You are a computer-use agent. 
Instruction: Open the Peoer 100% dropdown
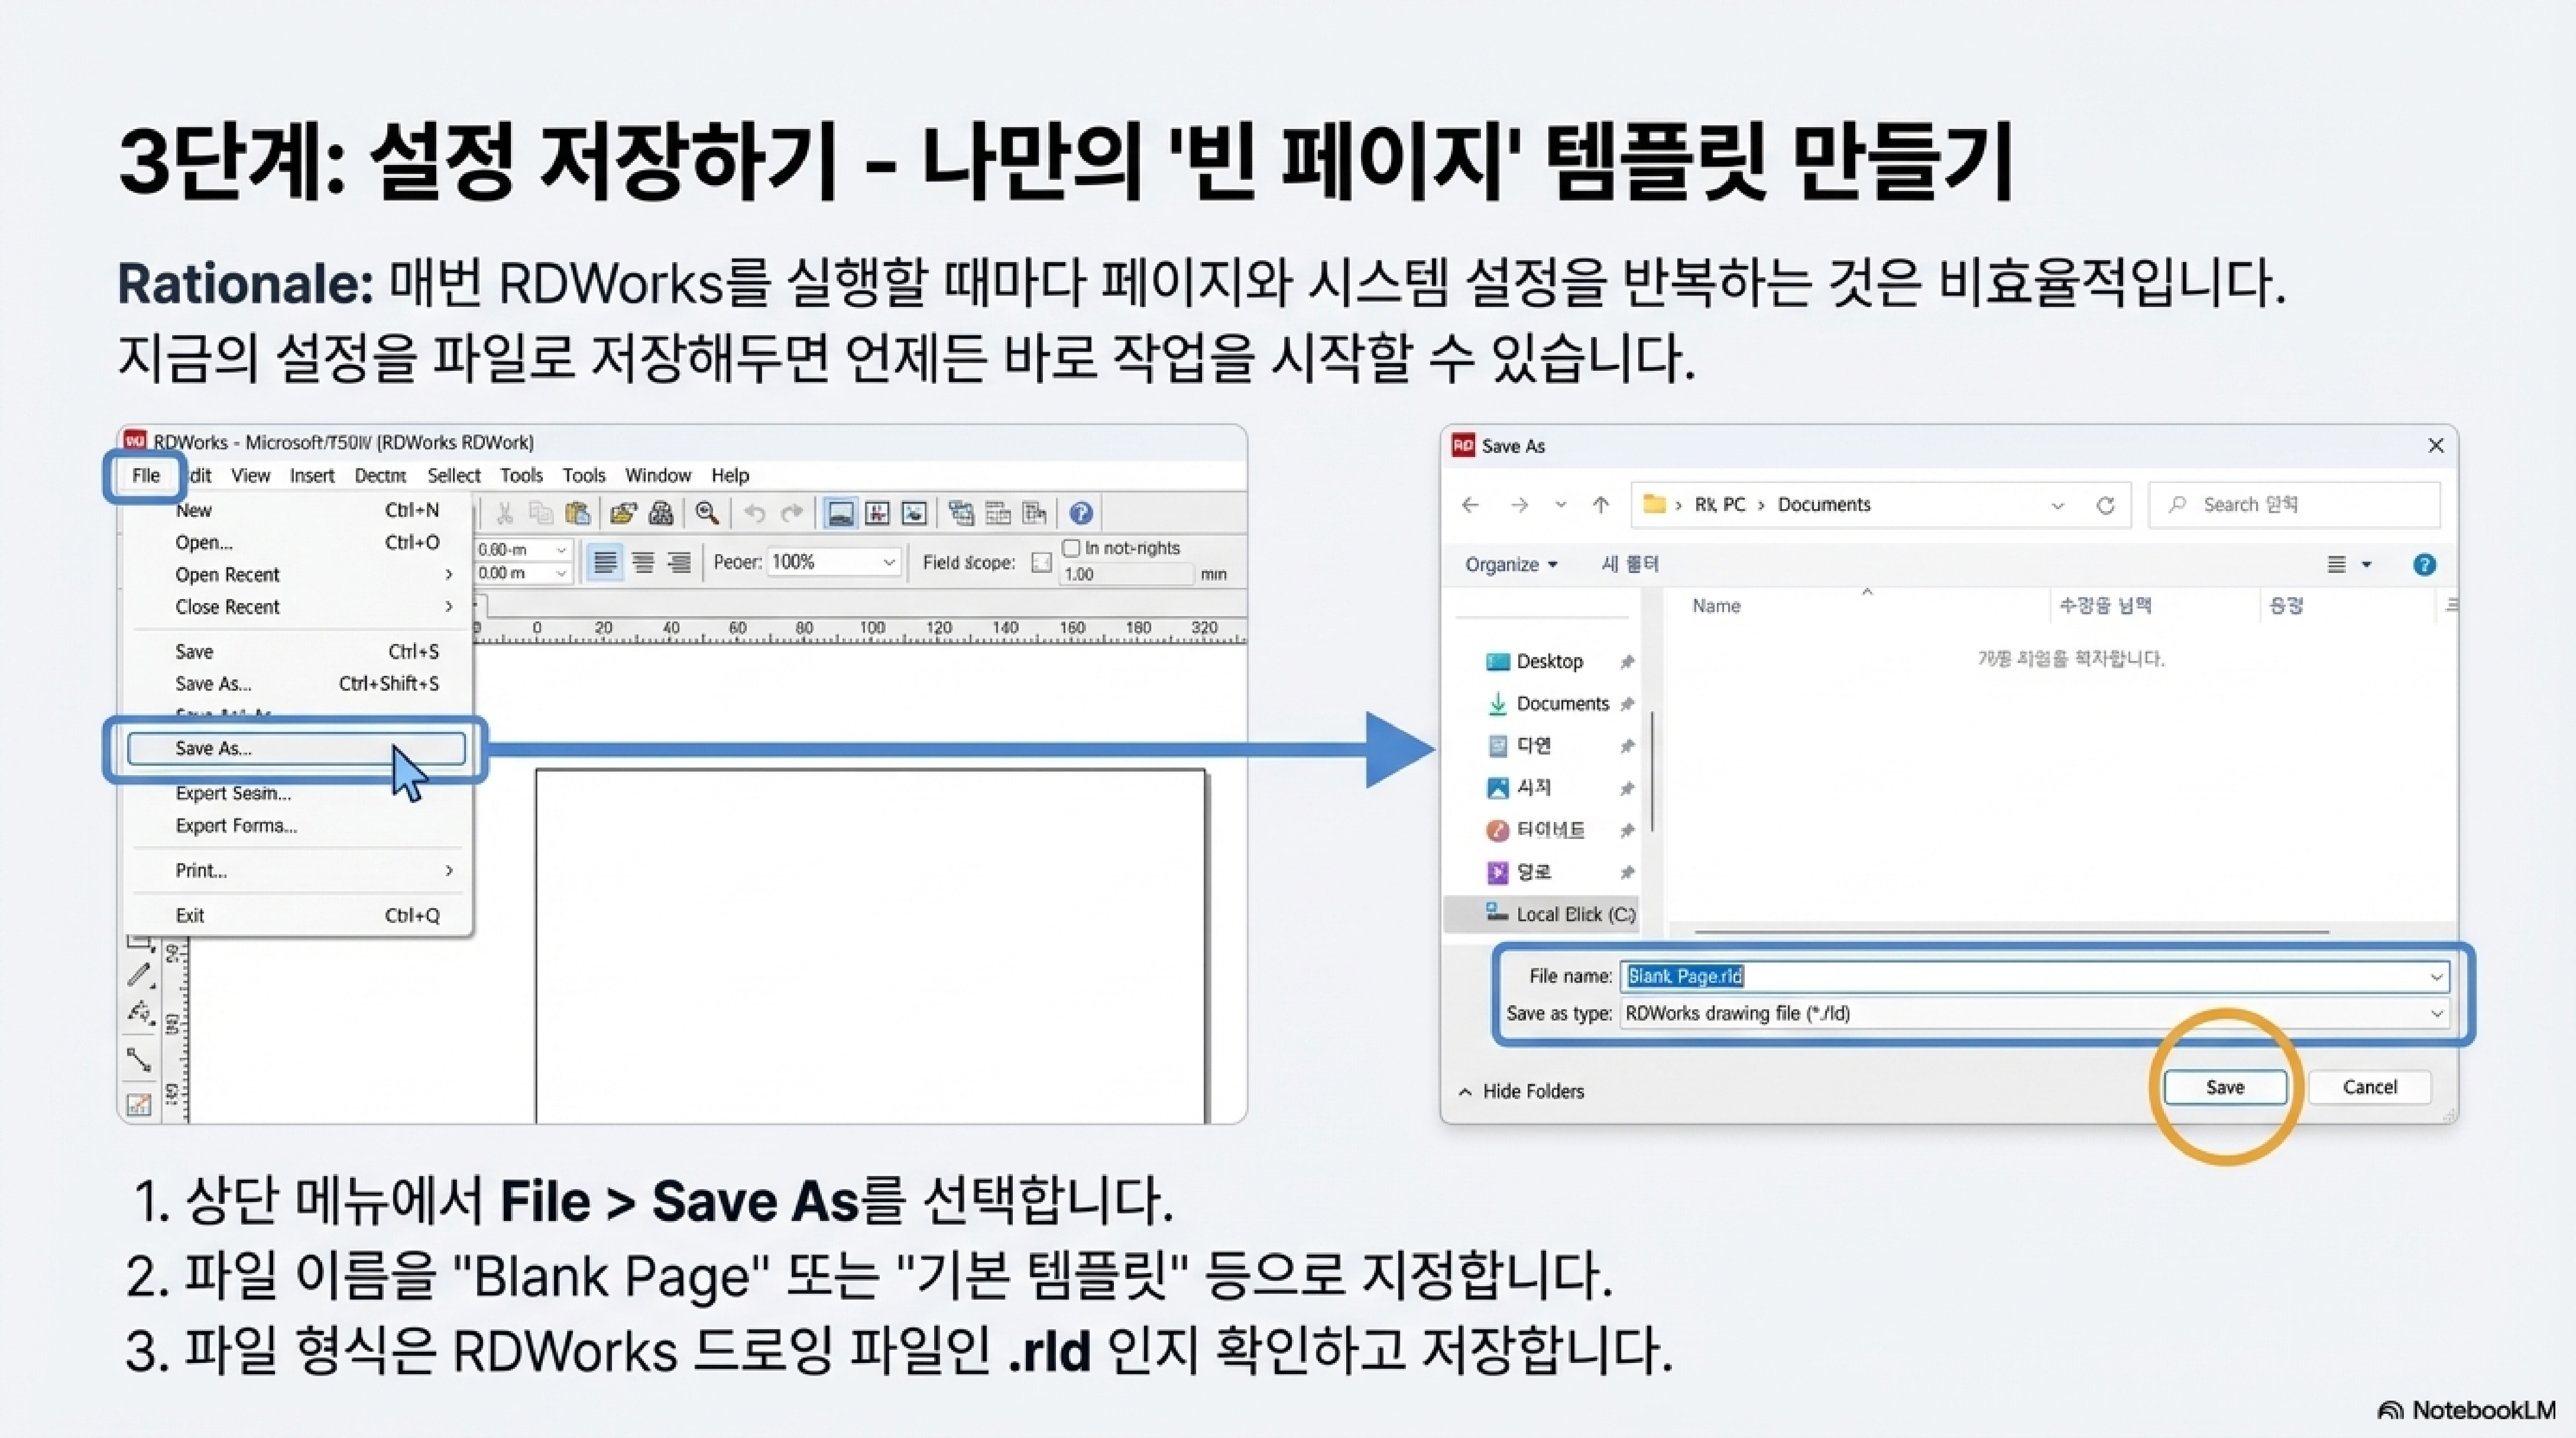888,562
